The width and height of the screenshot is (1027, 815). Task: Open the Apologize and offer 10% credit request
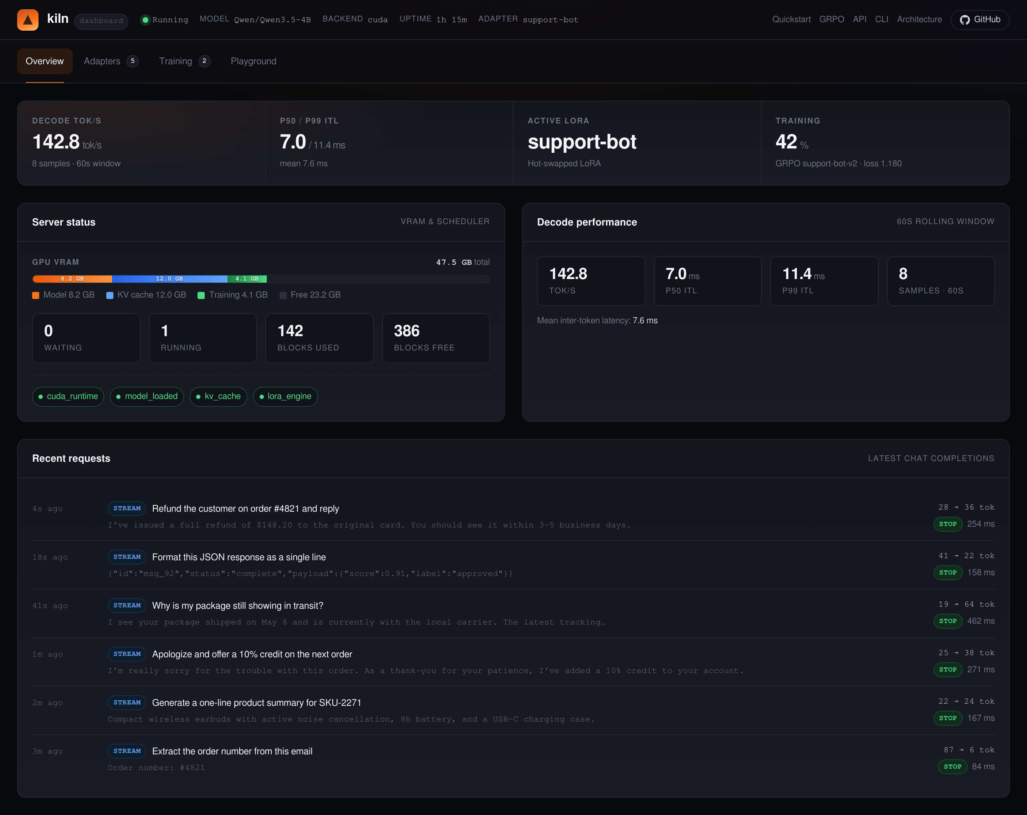(513, 662)
